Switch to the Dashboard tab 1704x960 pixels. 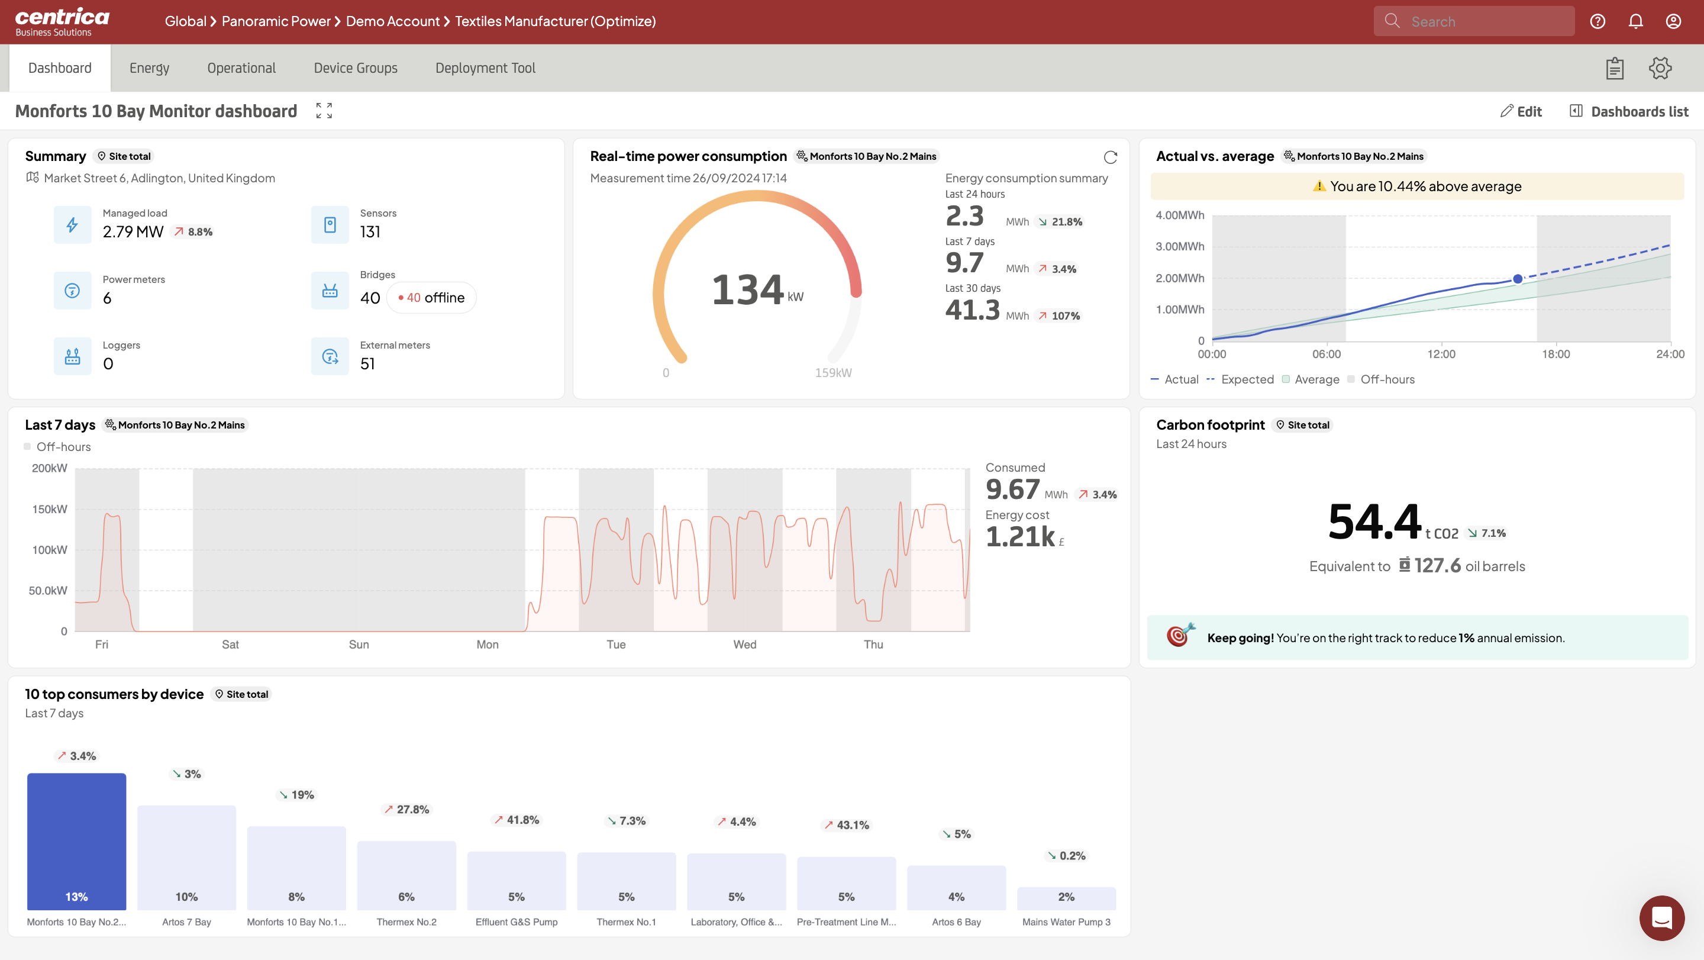[x=60, y=68]
